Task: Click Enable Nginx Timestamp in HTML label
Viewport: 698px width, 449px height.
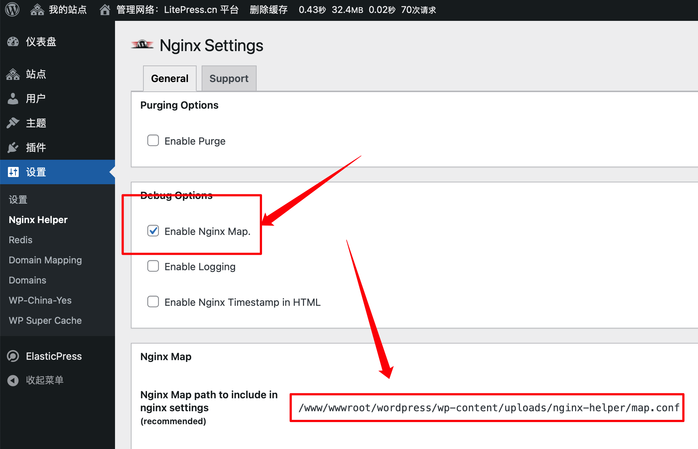Action: (243, 302)
